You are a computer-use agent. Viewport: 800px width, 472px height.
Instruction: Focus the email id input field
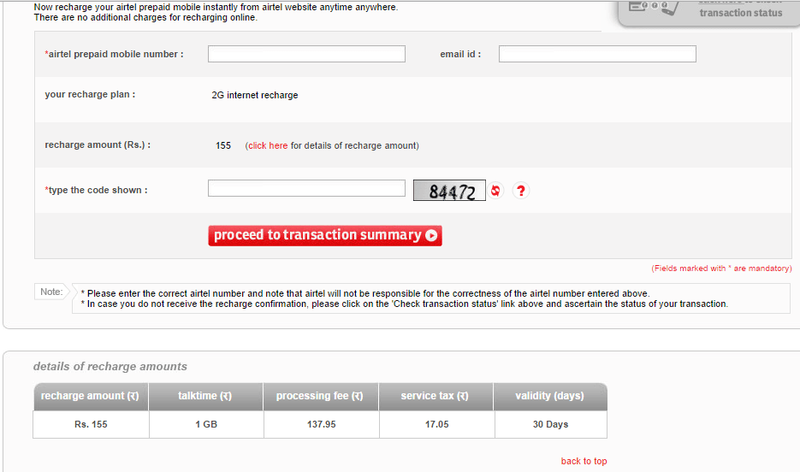tap(597, 54)
